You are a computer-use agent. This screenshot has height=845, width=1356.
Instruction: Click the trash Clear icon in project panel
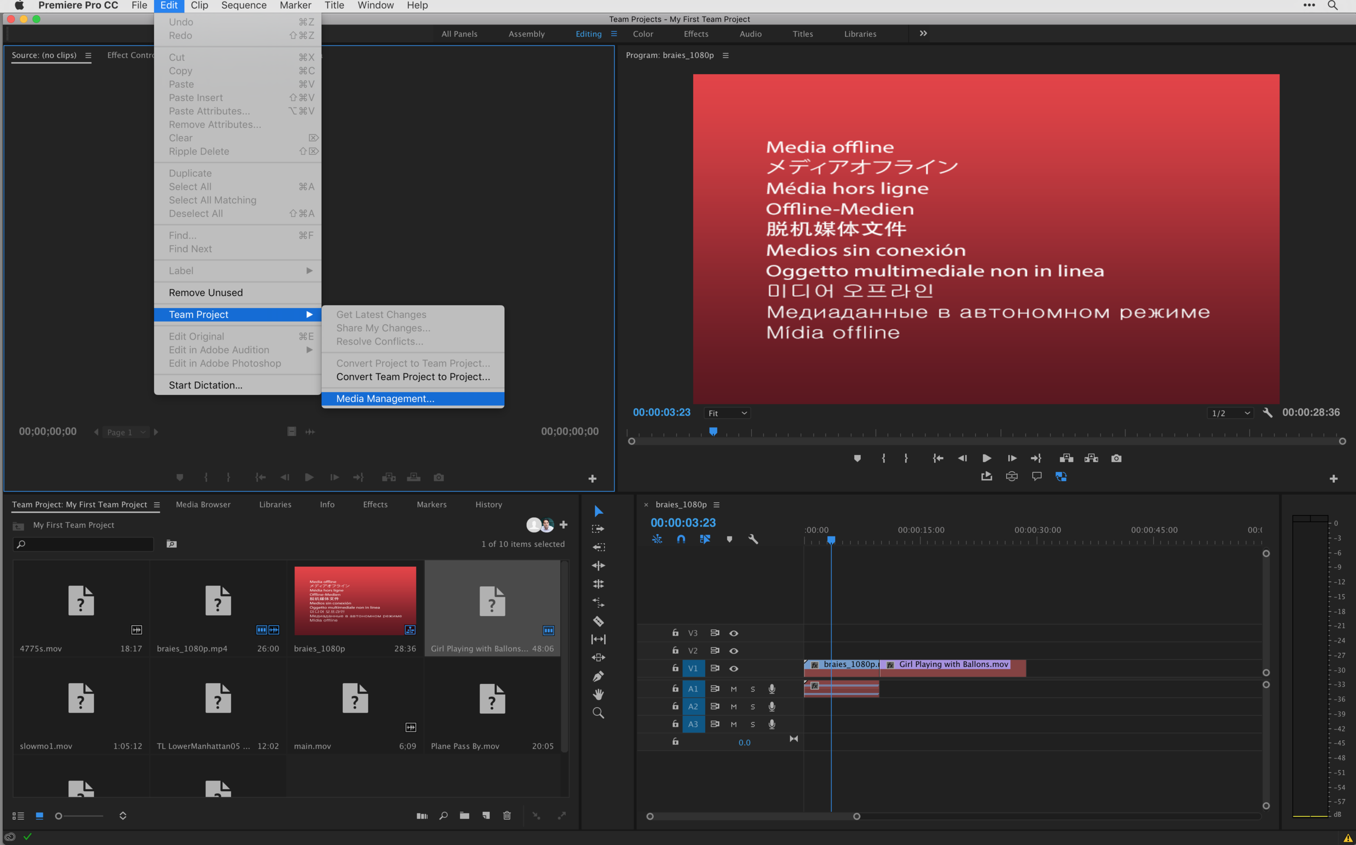[x=507, y=815]
